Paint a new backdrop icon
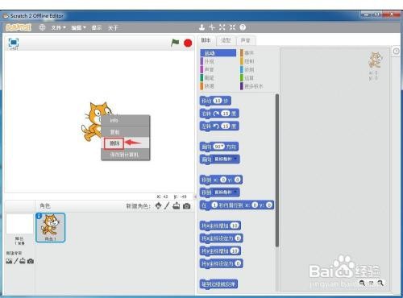Screen dimensions: 403x298 (x=16, y=261)
